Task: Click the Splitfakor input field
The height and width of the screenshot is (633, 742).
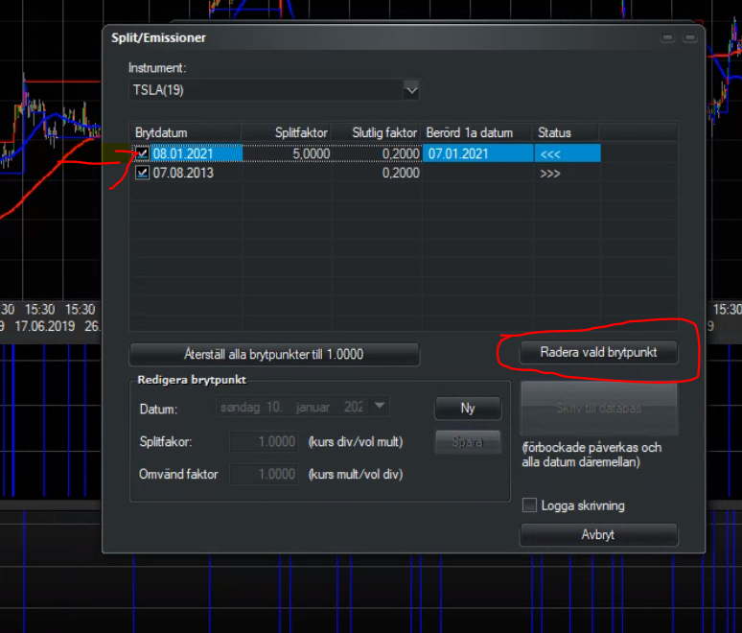Action: 266,442
